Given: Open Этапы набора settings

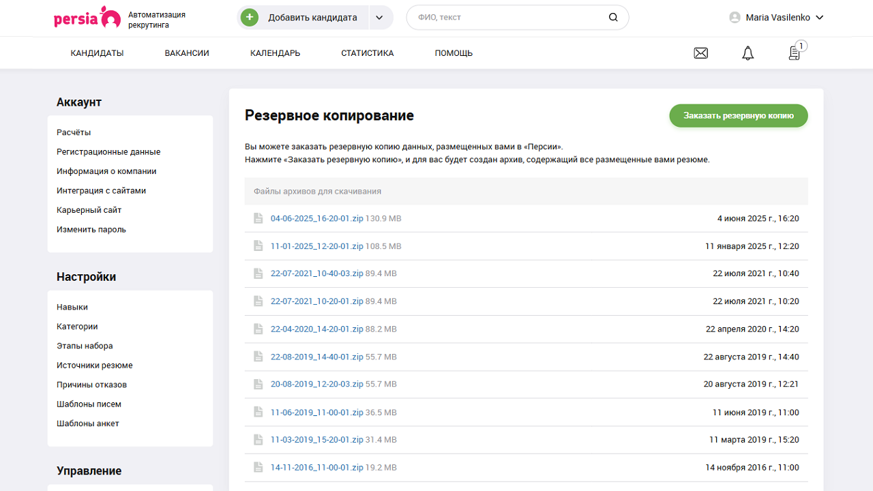Looking at the screenshot, I should click(x=84, y=346).
